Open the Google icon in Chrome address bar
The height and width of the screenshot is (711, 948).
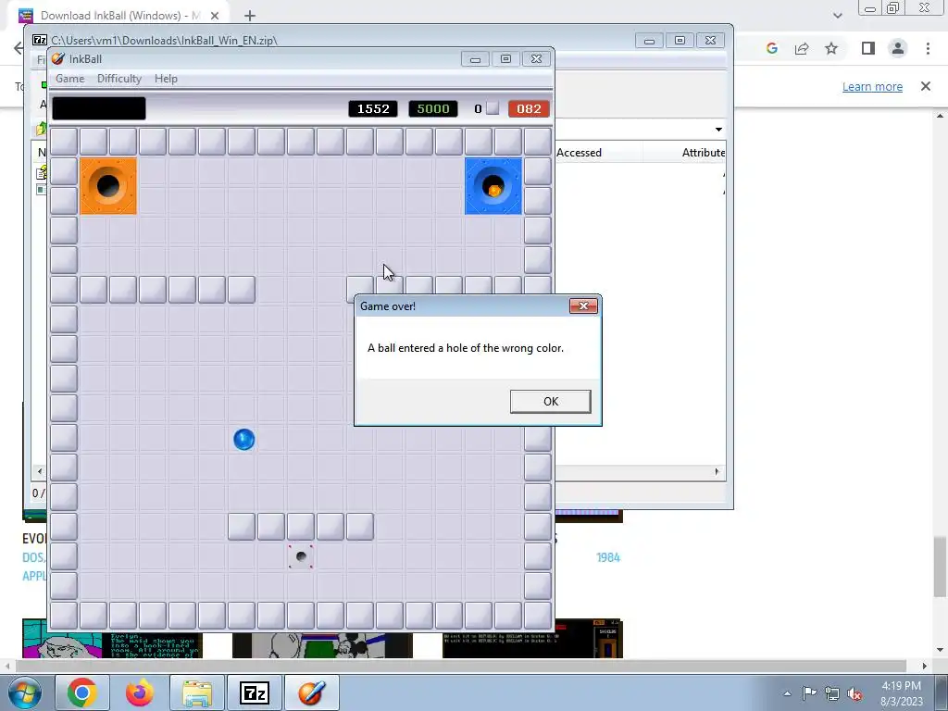[x=771, y=48]
